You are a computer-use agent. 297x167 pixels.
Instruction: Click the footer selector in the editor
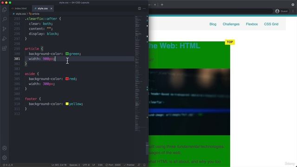[x=31, y=99]
